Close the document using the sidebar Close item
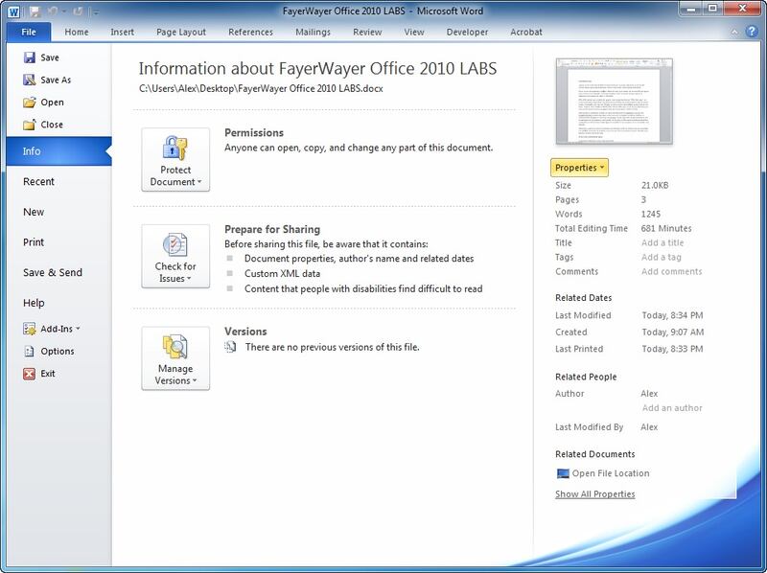This screenshot has width=767, height=573. click(51, 125)
